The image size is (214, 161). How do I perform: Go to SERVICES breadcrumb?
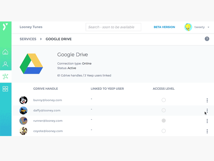click(x=28, y=39)
